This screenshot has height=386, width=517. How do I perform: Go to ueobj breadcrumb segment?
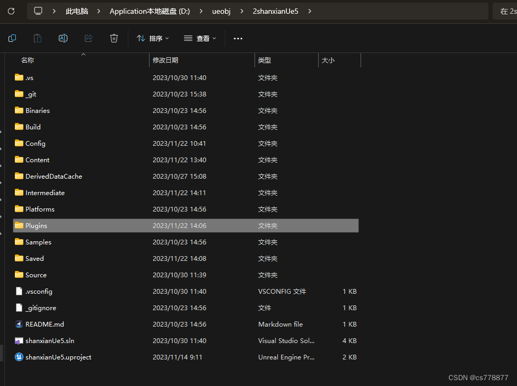click(x=221, y=11)
